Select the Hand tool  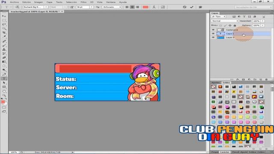(4, 91)
